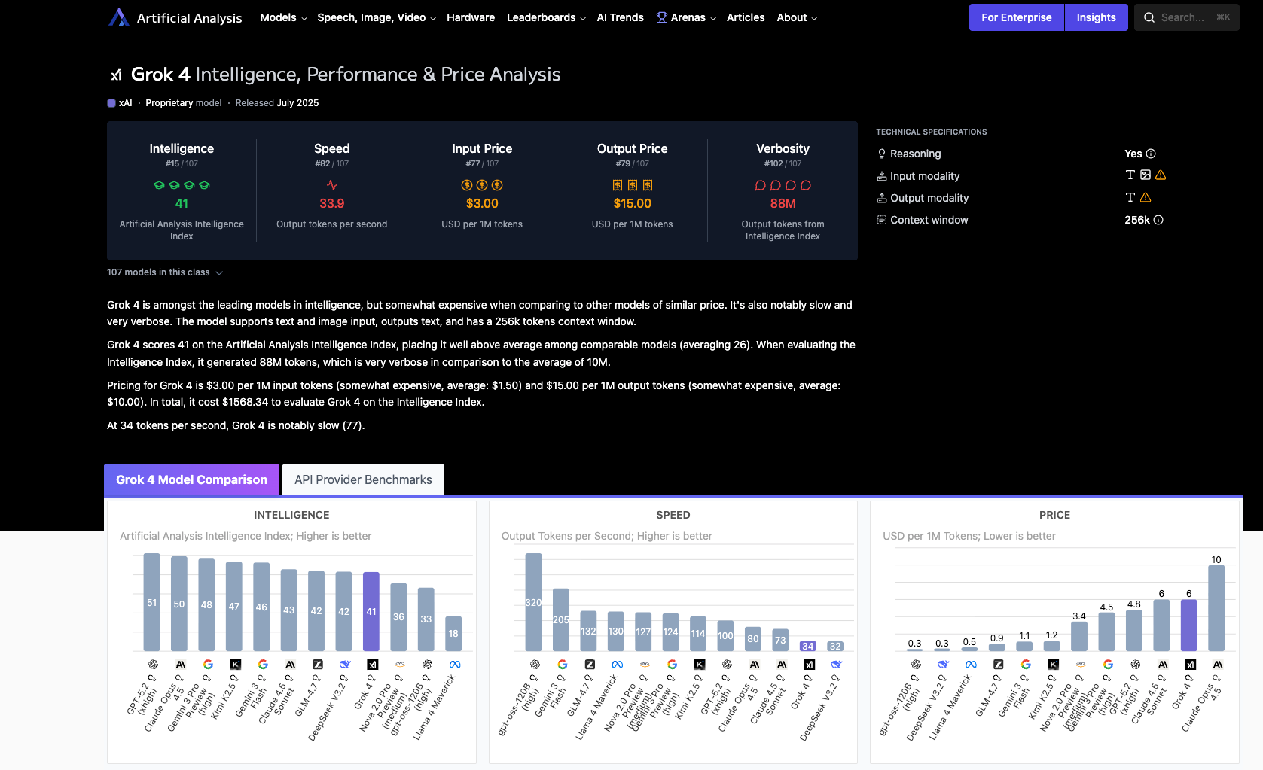The image size is (1263, 770).
Task: Click Kimi logo under bar 47 in Intelligence chart
Action: tap(235, 665)
